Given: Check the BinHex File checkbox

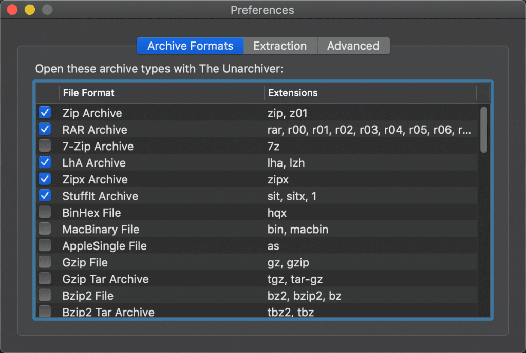Looking at the screenshot, I should pos(45,213).
